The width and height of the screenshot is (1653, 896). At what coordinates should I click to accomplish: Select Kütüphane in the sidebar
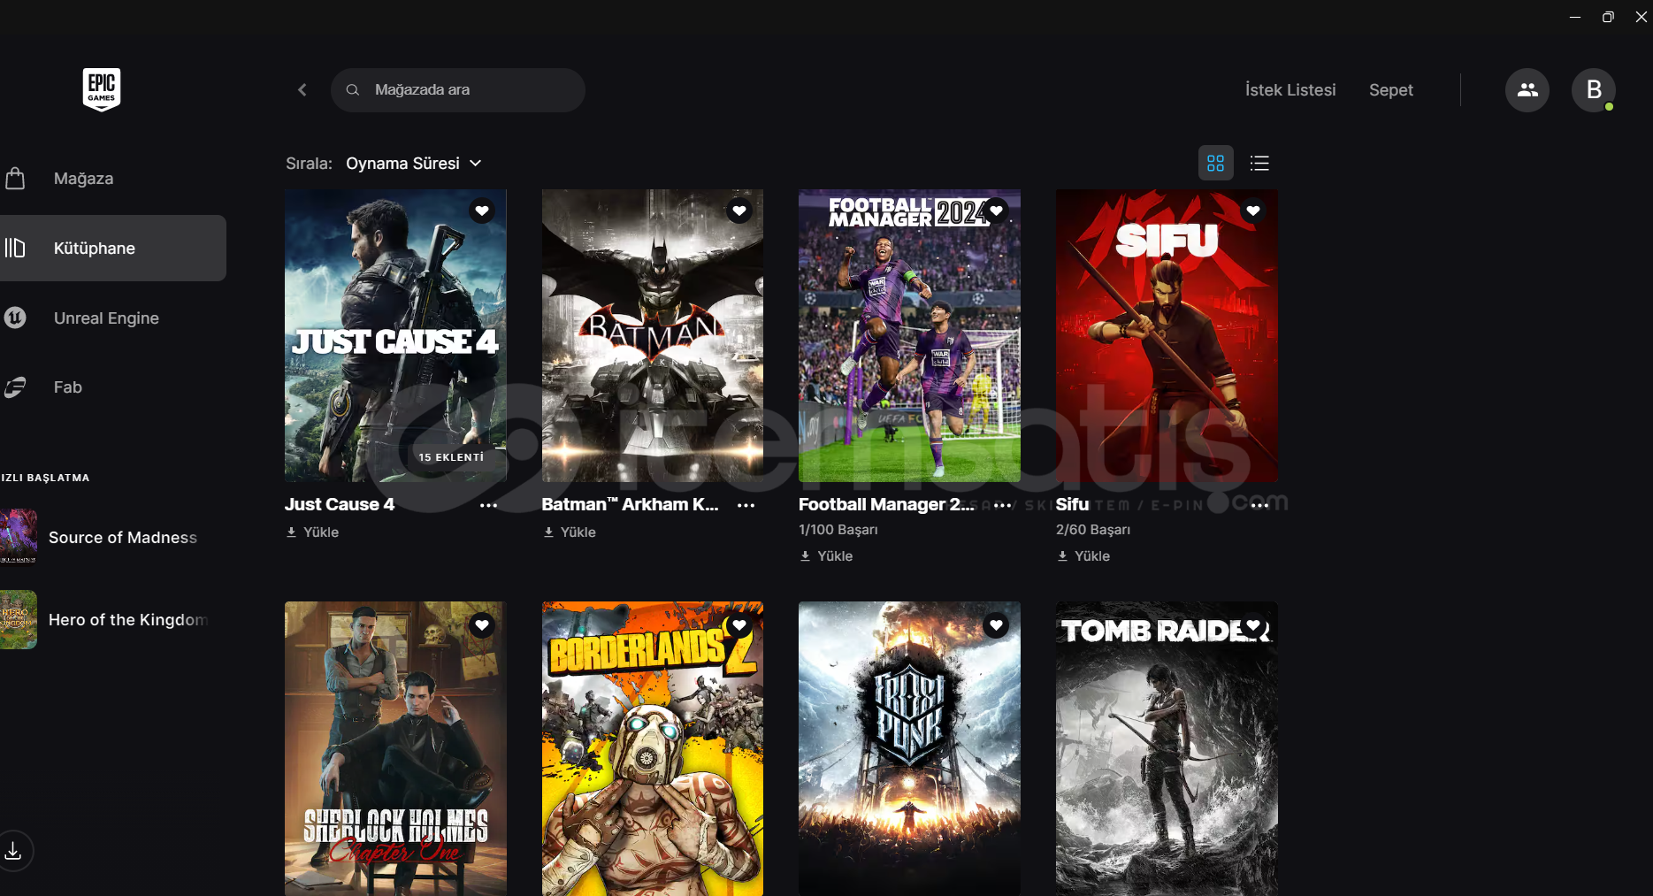(x=113, y=249)
